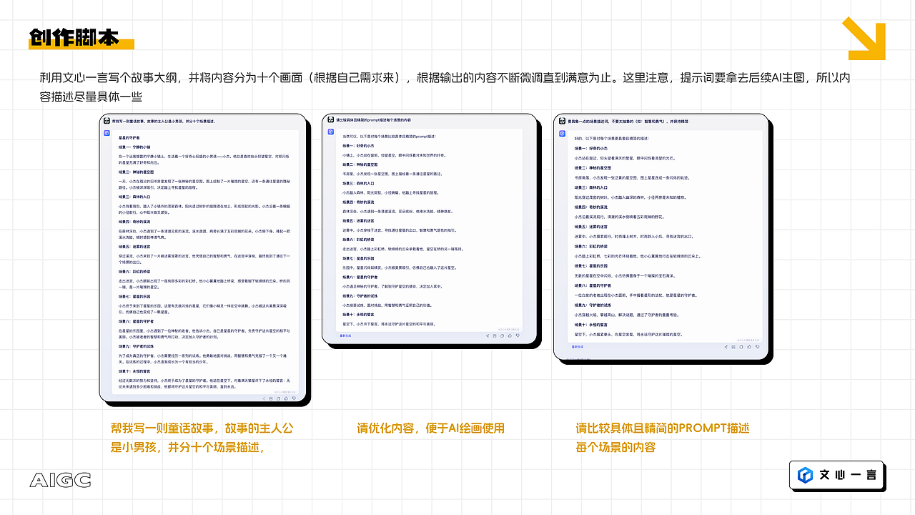Click caption 帮我写一则童话故事，故事的主人公
The width and height of the screenshot is (915, 515).
point(202,428)
